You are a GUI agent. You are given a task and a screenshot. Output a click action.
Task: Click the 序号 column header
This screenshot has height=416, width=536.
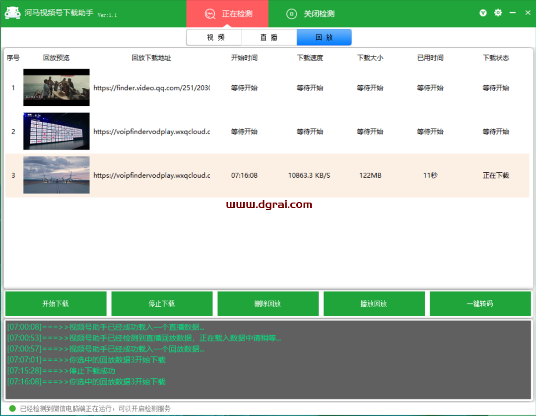[13, 58]
